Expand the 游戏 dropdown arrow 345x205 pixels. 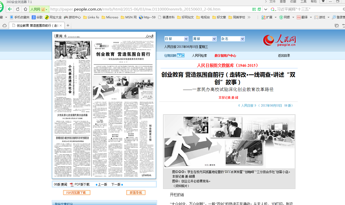click(x=328, y=17)
